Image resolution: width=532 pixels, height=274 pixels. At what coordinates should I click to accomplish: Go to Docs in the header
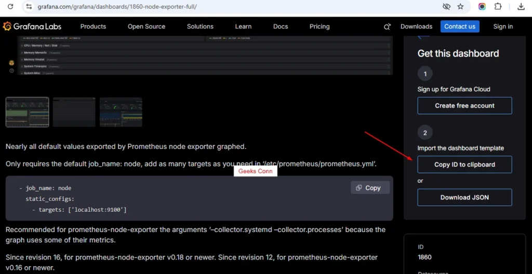pos(281,26)
